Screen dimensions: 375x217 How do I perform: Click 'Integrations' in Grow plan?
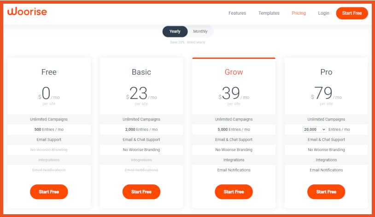[234, 160]
